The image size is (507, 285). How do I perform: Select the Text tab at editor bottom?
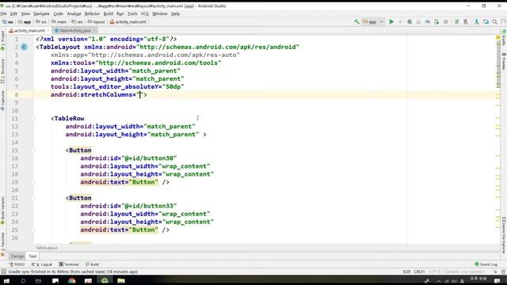pos(32,256)
